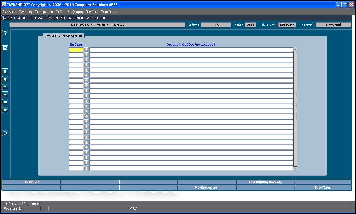This screenshot has width=356, height=214.
Task: Close the ΑΣΚΛΗΠΙΟΣ window
Action: pos(351,5)
